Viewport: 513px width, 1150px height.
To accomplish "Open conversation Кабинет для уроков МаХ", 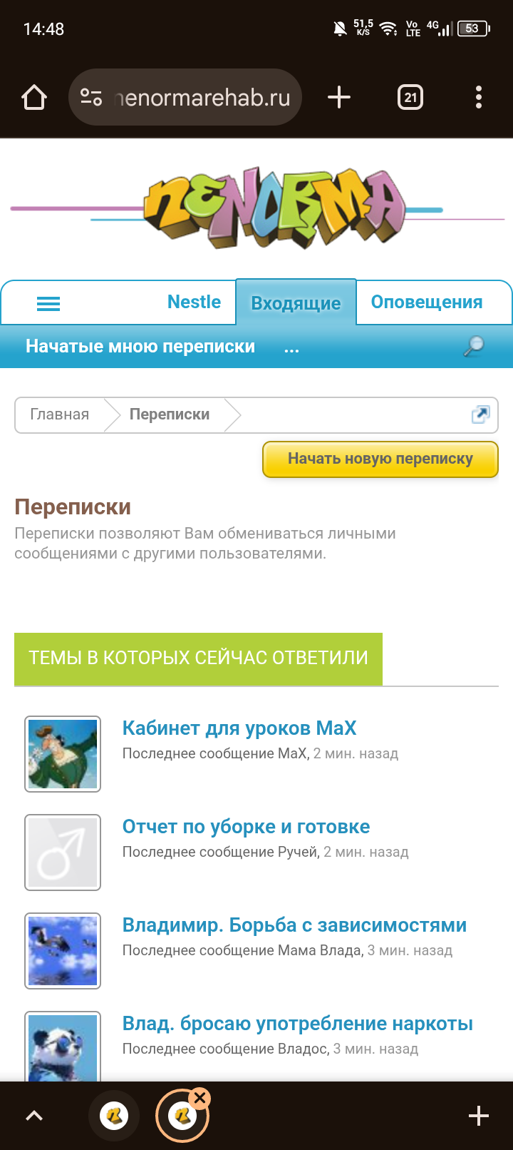I will point(239,728).
